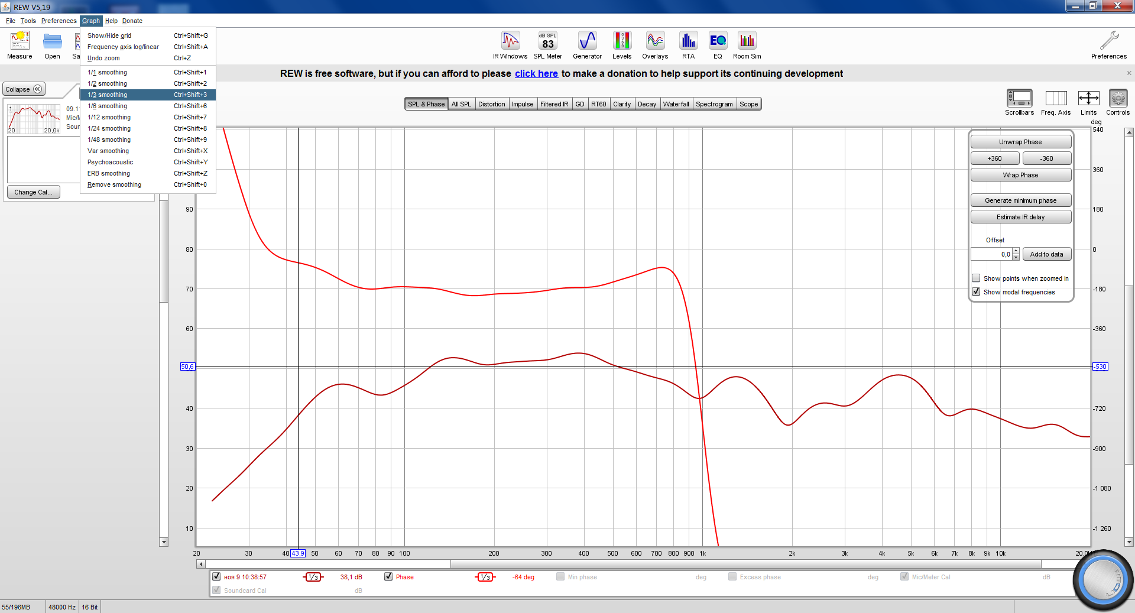Uncheck Show modal frequencies

[976, 292]
